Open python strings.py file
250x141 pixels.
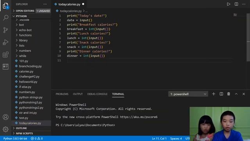coord(31,98)
